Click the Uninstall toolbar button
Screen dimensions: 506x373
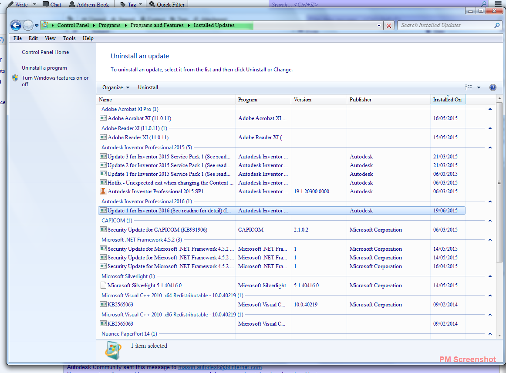tap(148, 87)
